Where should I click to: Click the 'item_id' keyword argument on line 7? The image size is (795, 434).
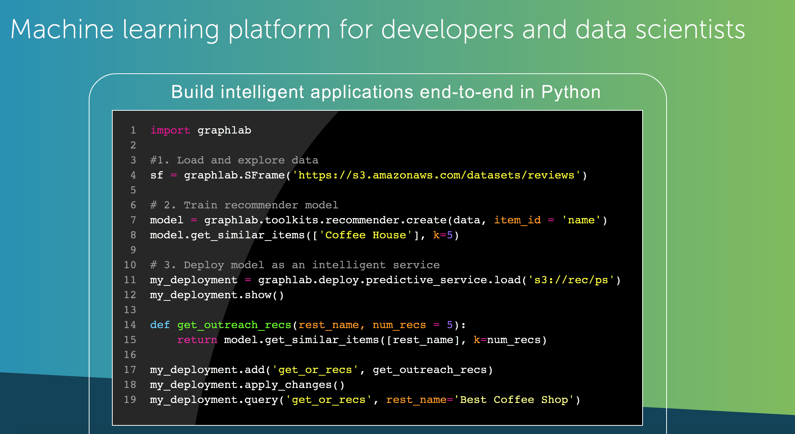517,220
